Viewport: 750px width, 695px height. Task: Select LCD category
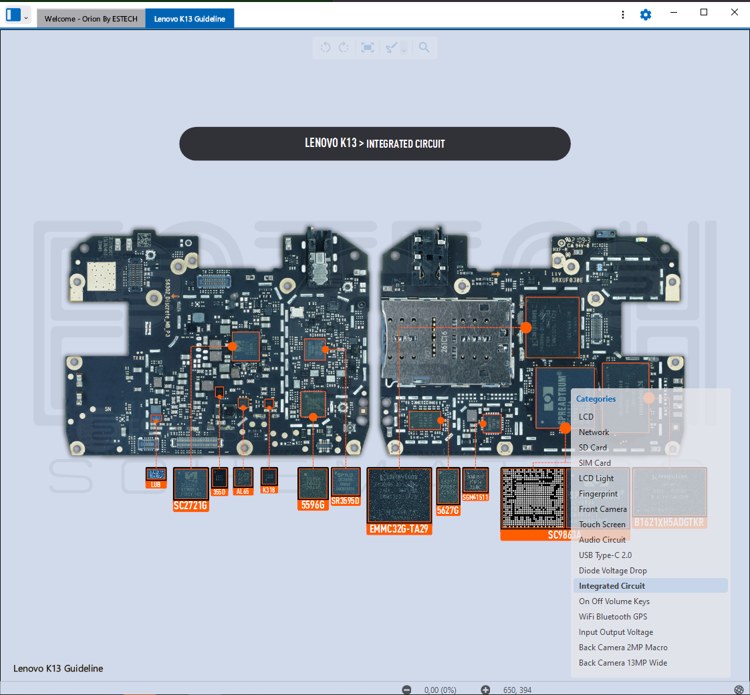pyautogui.click(x=650, y=416)
